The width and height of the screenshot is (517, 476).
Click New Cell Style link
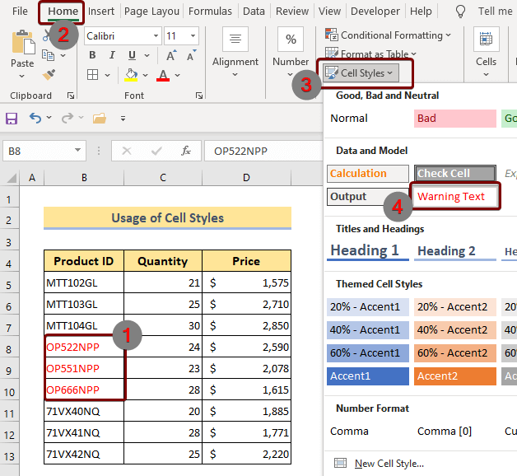coord(389,464)
